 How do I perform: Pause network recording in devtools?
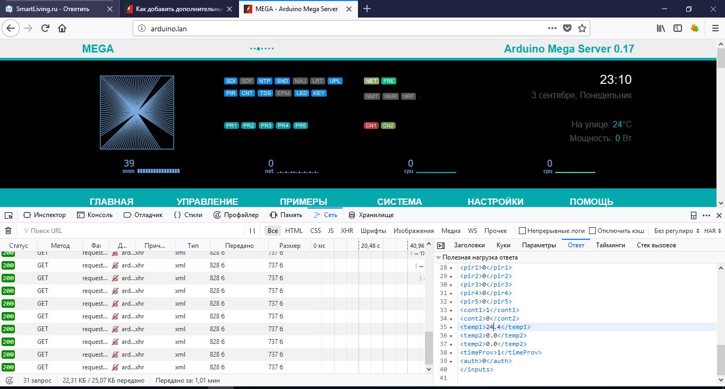point(252,231)
